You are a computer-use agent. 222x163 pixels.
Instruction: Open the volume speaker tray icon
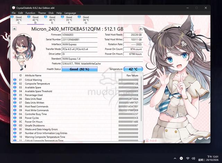[193, 158]
